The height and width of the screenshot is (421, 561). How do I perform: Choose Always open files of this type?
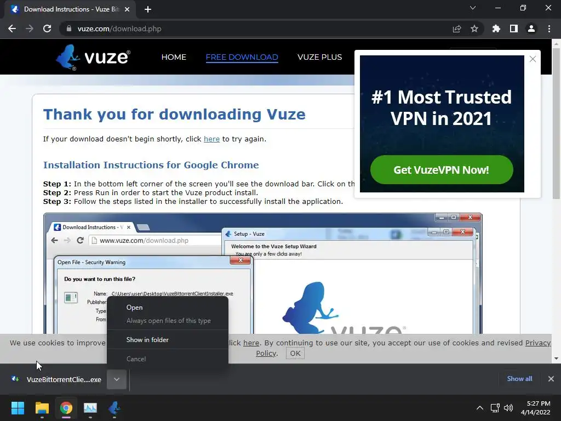pyautogui.click(x=168, y=321)
